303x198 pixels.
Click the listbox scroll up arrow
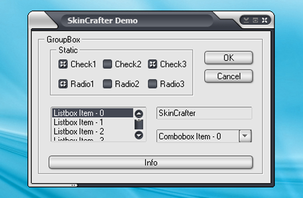point(139,114)
